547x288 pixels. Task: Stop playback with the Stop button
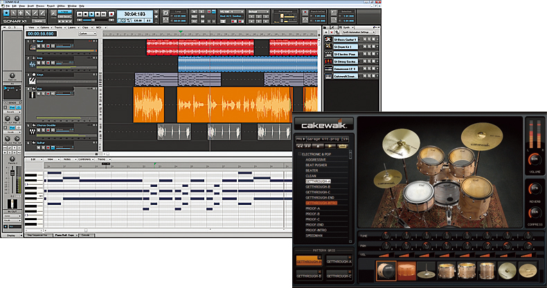coord(85,15)
